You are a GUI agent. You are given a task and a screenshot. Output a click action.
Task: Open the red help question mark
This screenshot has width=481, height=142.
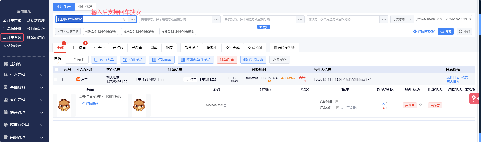coord(474,99)
